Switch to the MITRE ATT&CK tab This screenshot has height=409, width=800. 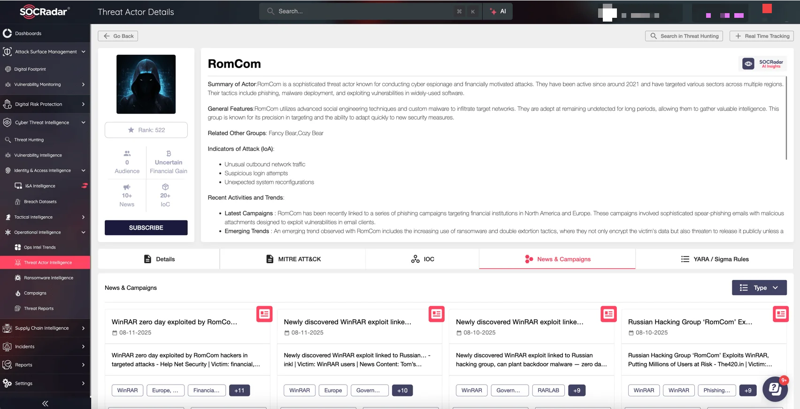click(293, 259)
